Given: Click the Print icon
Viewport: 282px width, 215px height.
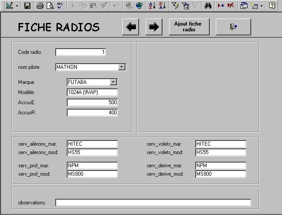Looking at the screenshot, I should click(x=40, y=6).
